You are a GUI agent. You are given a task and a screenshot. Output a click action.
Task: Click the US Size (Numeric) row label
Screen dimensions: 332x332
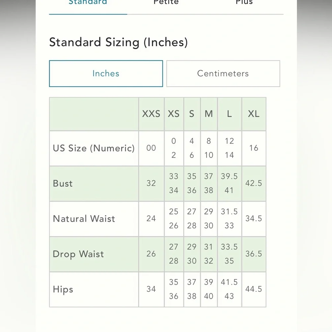pyautogui.click(x=94, y=148)
